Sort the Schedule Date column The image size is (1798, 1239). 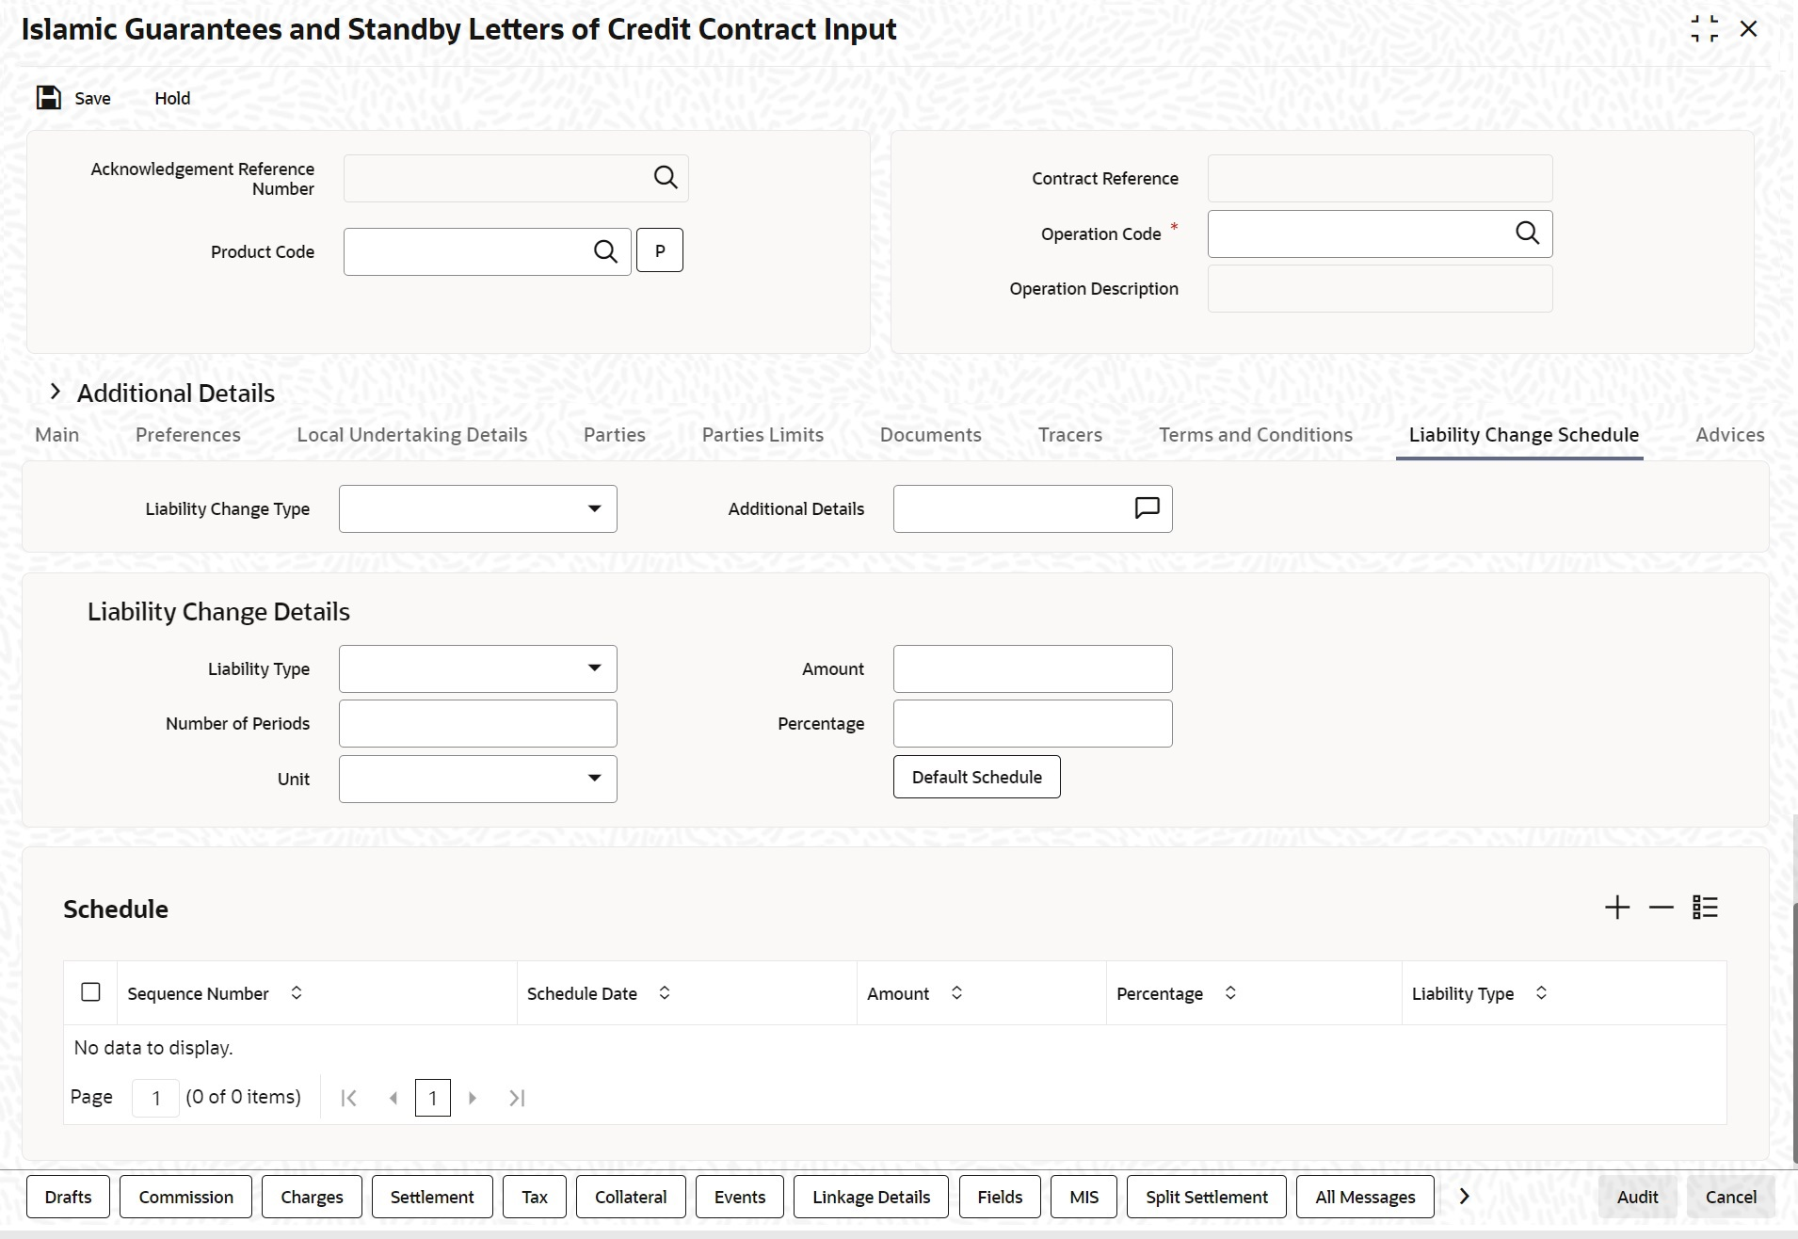point(665,993)
